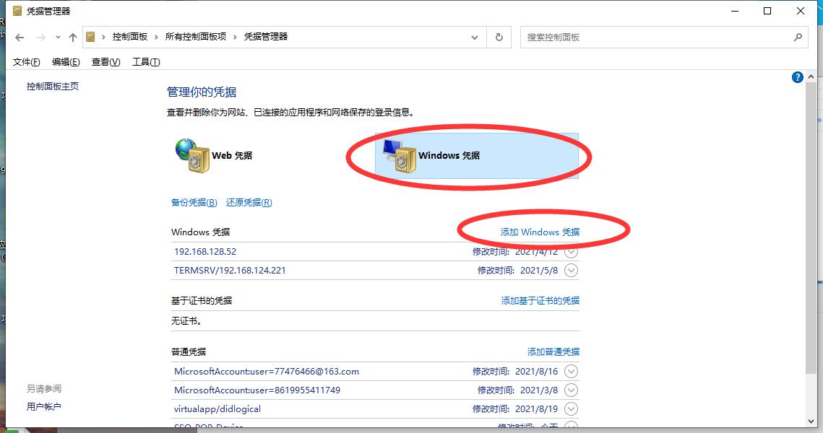Expand the virtualapp/didlogical chevron

571,409
